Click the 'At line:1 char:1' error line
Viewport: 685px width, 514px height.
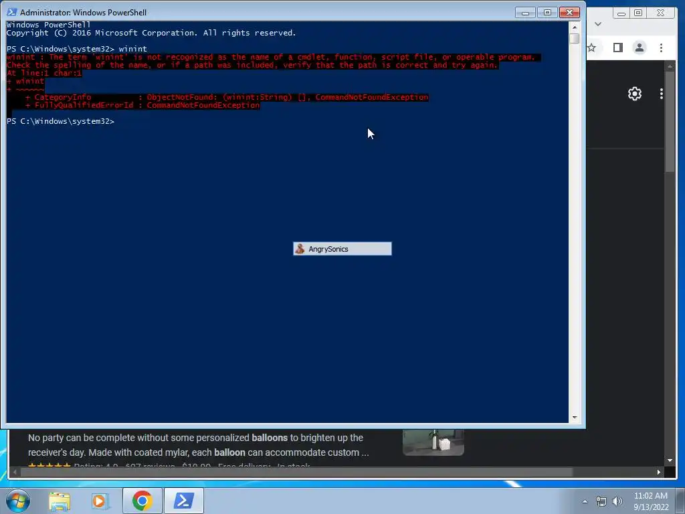(44, 73)
